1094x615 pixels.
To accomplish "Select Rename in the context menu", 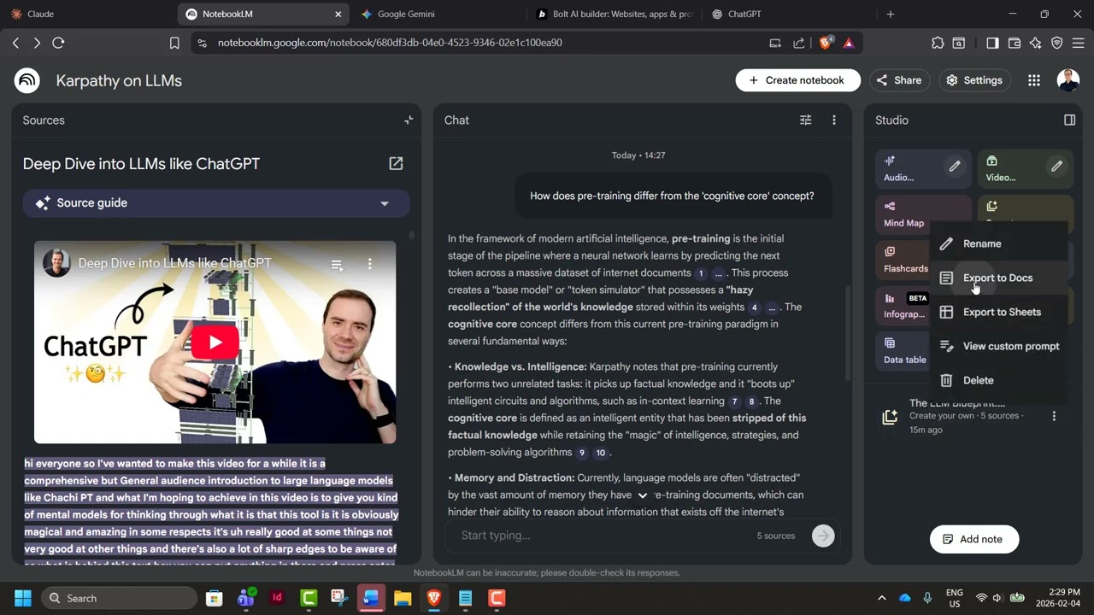I will pyautogui.click(x=998, y=243).
